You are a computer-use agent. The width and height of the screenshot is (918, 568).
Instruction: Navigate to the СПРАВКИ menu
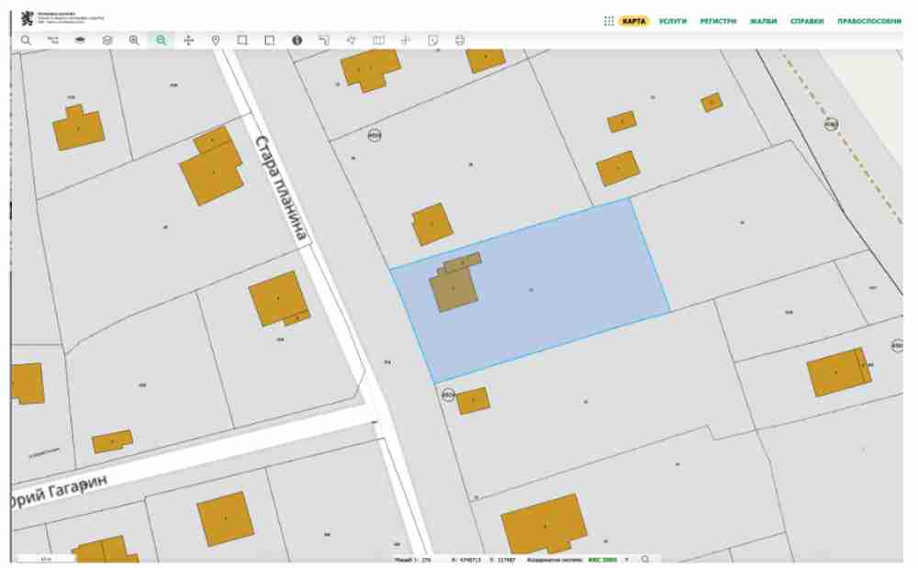pyautogui.click(x=807, y=21)
